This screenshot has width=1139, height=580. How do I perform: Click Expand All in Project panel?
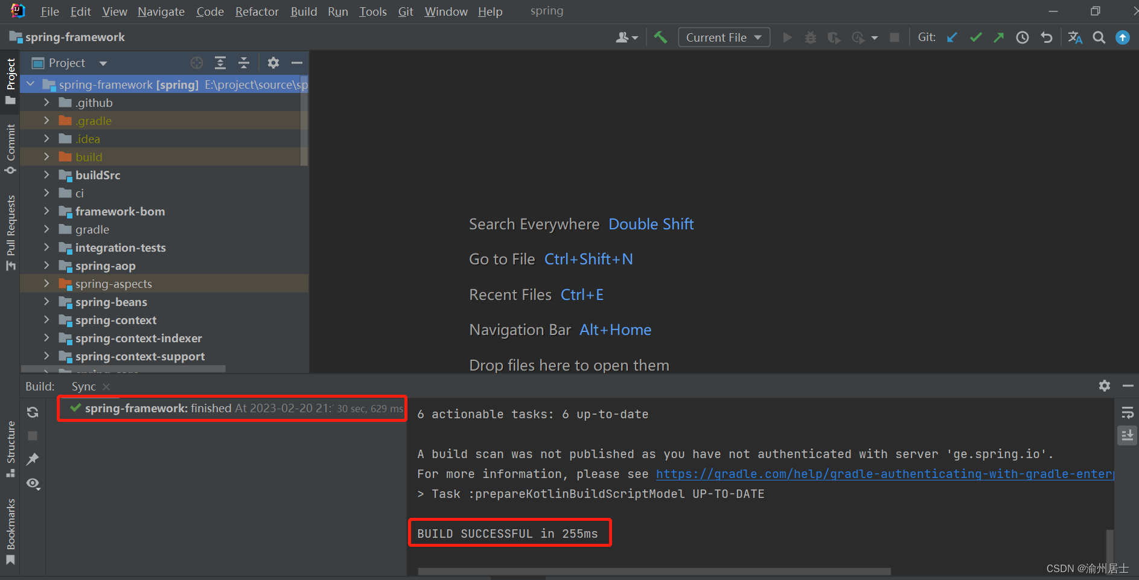tap(220, 63)
